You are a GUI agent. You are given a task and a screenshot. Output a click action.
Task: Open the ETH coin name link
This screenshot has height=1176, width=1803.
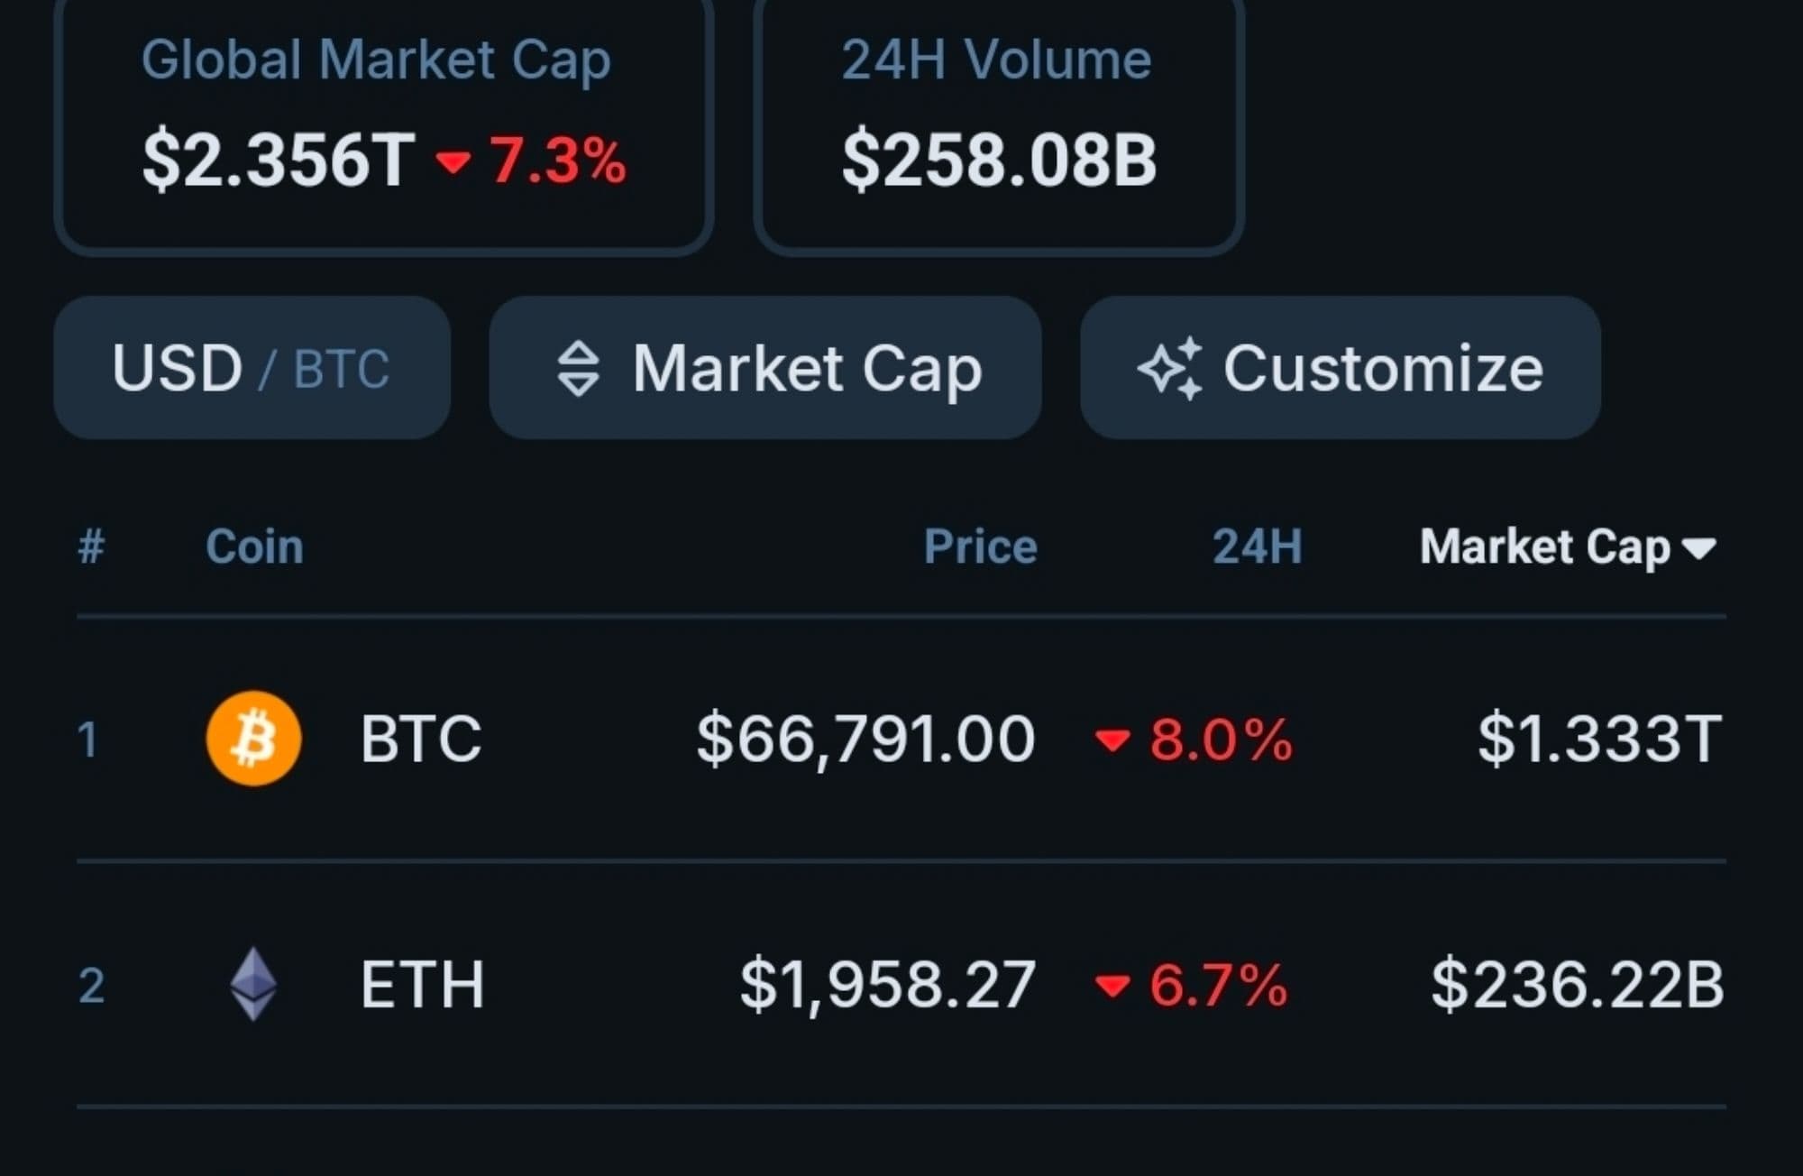click(x=422, y=984)
